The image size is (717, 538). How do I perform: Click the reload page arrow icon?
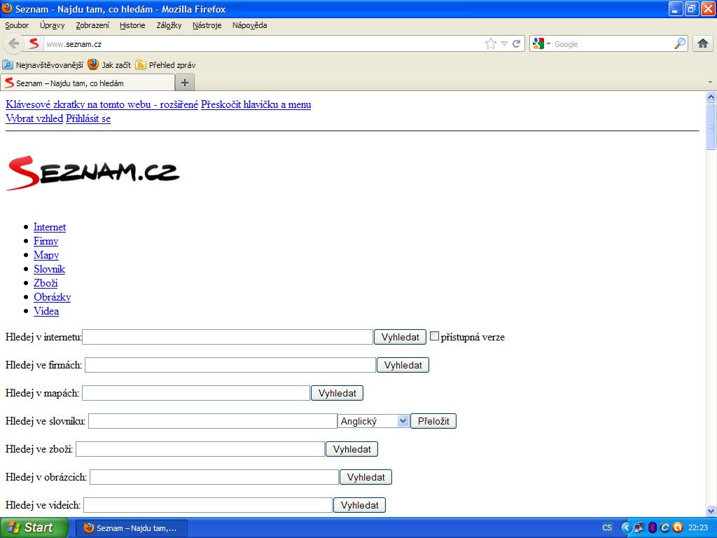(x=517, y=44)
